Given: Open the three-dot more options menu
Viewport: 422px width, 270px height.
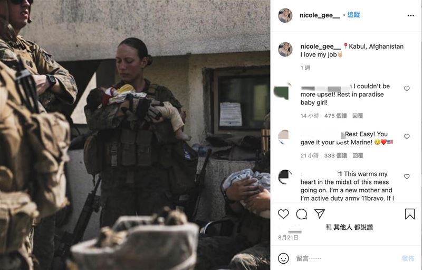Looking at the screenshot, I should [411, 16].
